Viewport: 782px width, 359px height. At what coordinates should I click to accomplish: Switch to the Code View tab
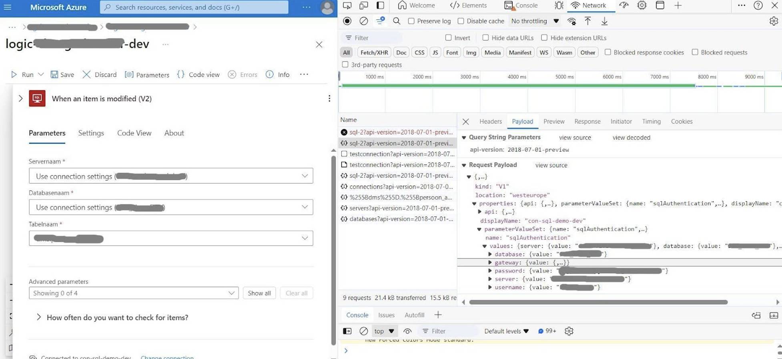click(x=134, y=133)
